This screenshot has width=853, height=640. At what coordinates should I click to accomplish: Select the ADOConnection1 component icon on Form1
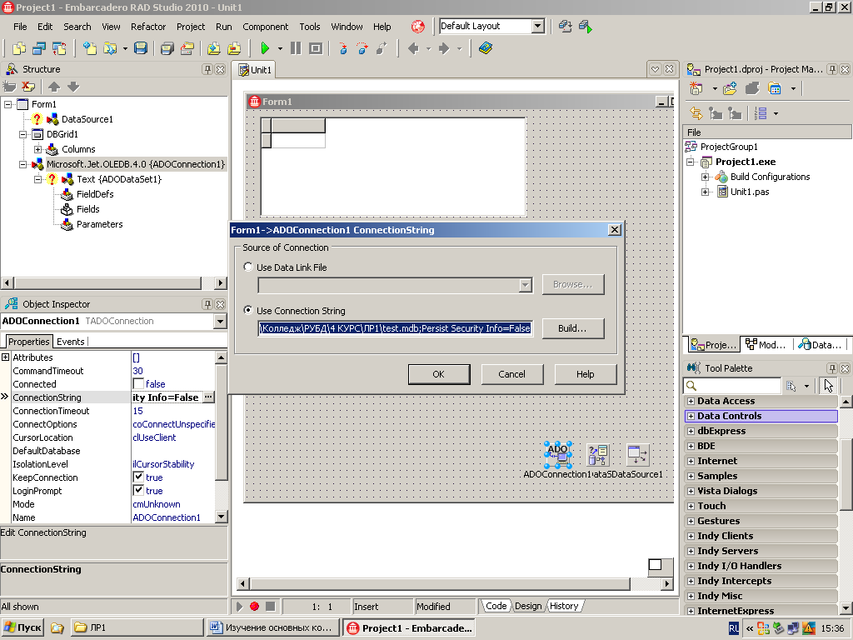point(558,455)
